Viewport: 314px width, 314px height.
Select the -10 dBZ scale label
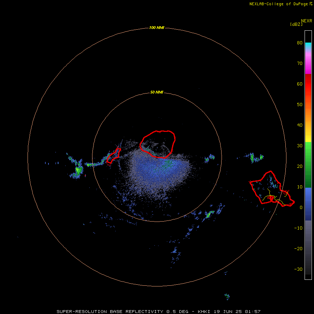point(298,228)
